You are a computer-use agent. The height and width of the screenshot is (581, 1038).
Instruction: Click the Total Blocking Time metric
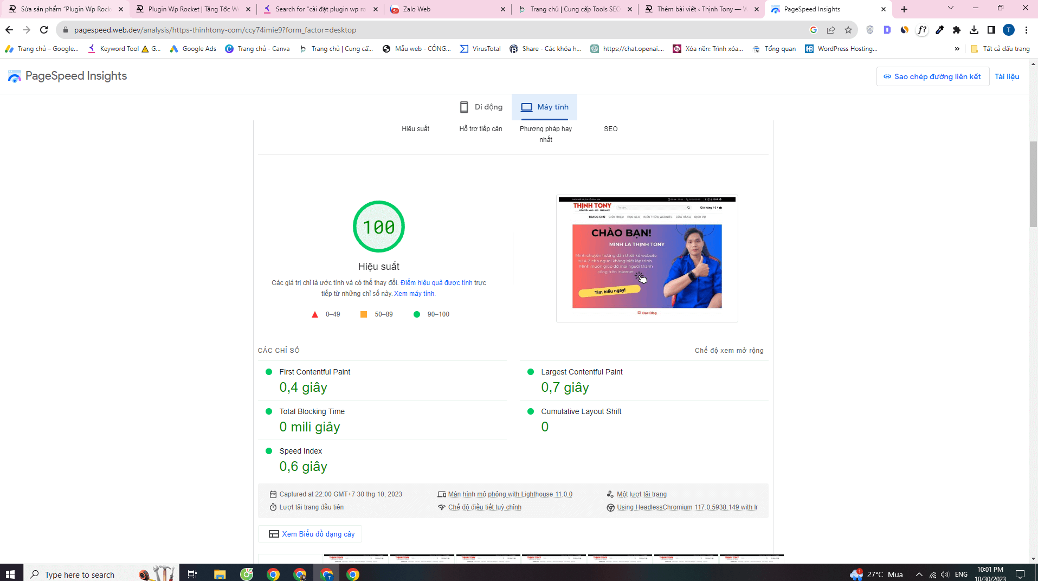tap(383, 420)
